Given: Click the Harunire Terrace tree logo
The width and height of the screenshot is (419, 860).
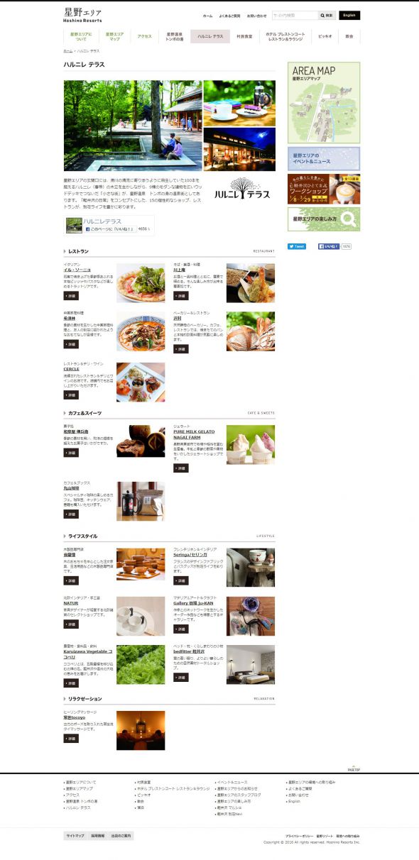Looking at the screenshot, I should 240,188.
